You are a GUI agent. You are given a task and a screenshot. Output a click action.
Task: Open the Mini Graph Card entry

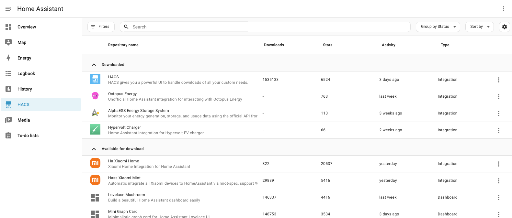297,212
